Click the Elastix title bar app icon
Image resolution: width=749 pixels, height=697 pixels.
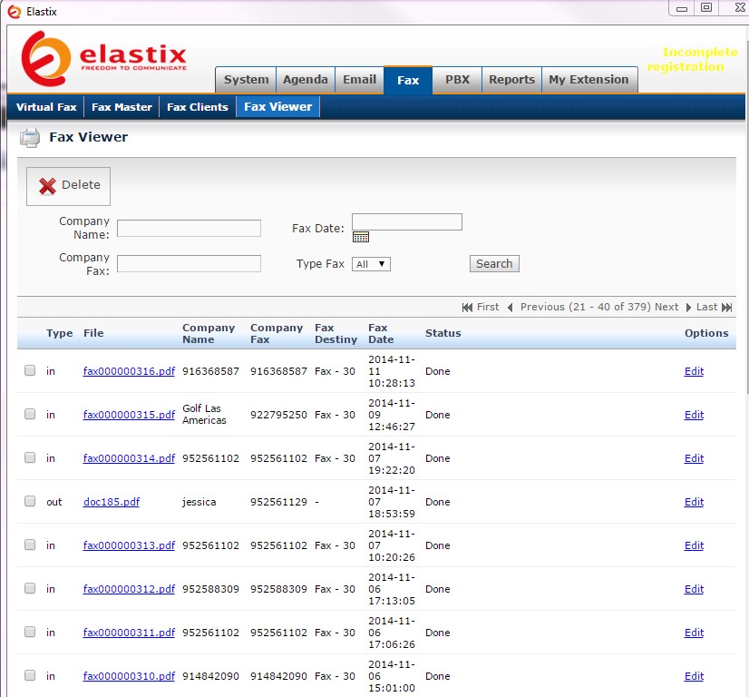point(15,12)
